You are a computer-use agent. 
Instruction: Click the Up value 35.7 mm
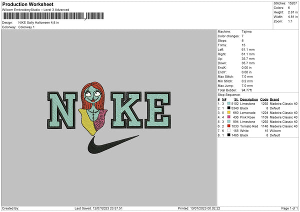[x=248, y=58]
